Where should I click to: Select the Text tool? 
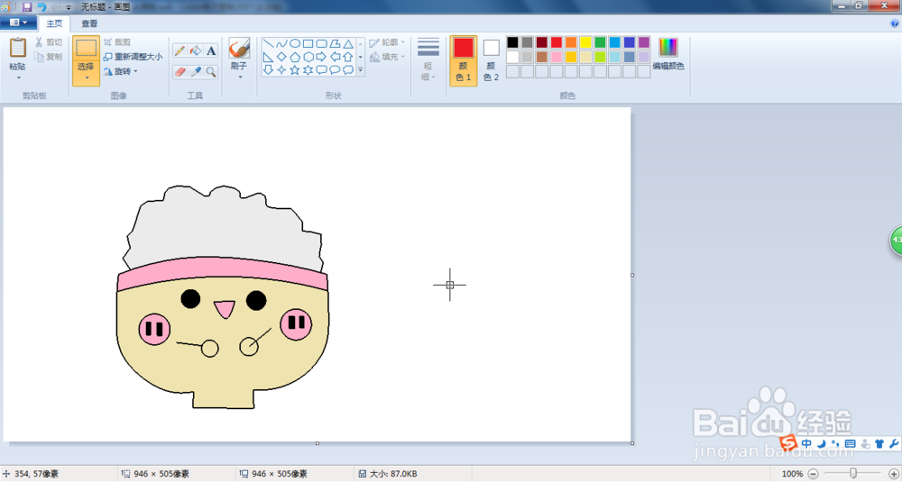click(211, 50)
